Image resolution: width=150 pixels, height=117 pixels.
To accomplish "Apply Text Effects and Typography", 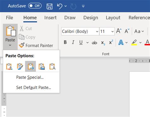I will coord(121,43).
